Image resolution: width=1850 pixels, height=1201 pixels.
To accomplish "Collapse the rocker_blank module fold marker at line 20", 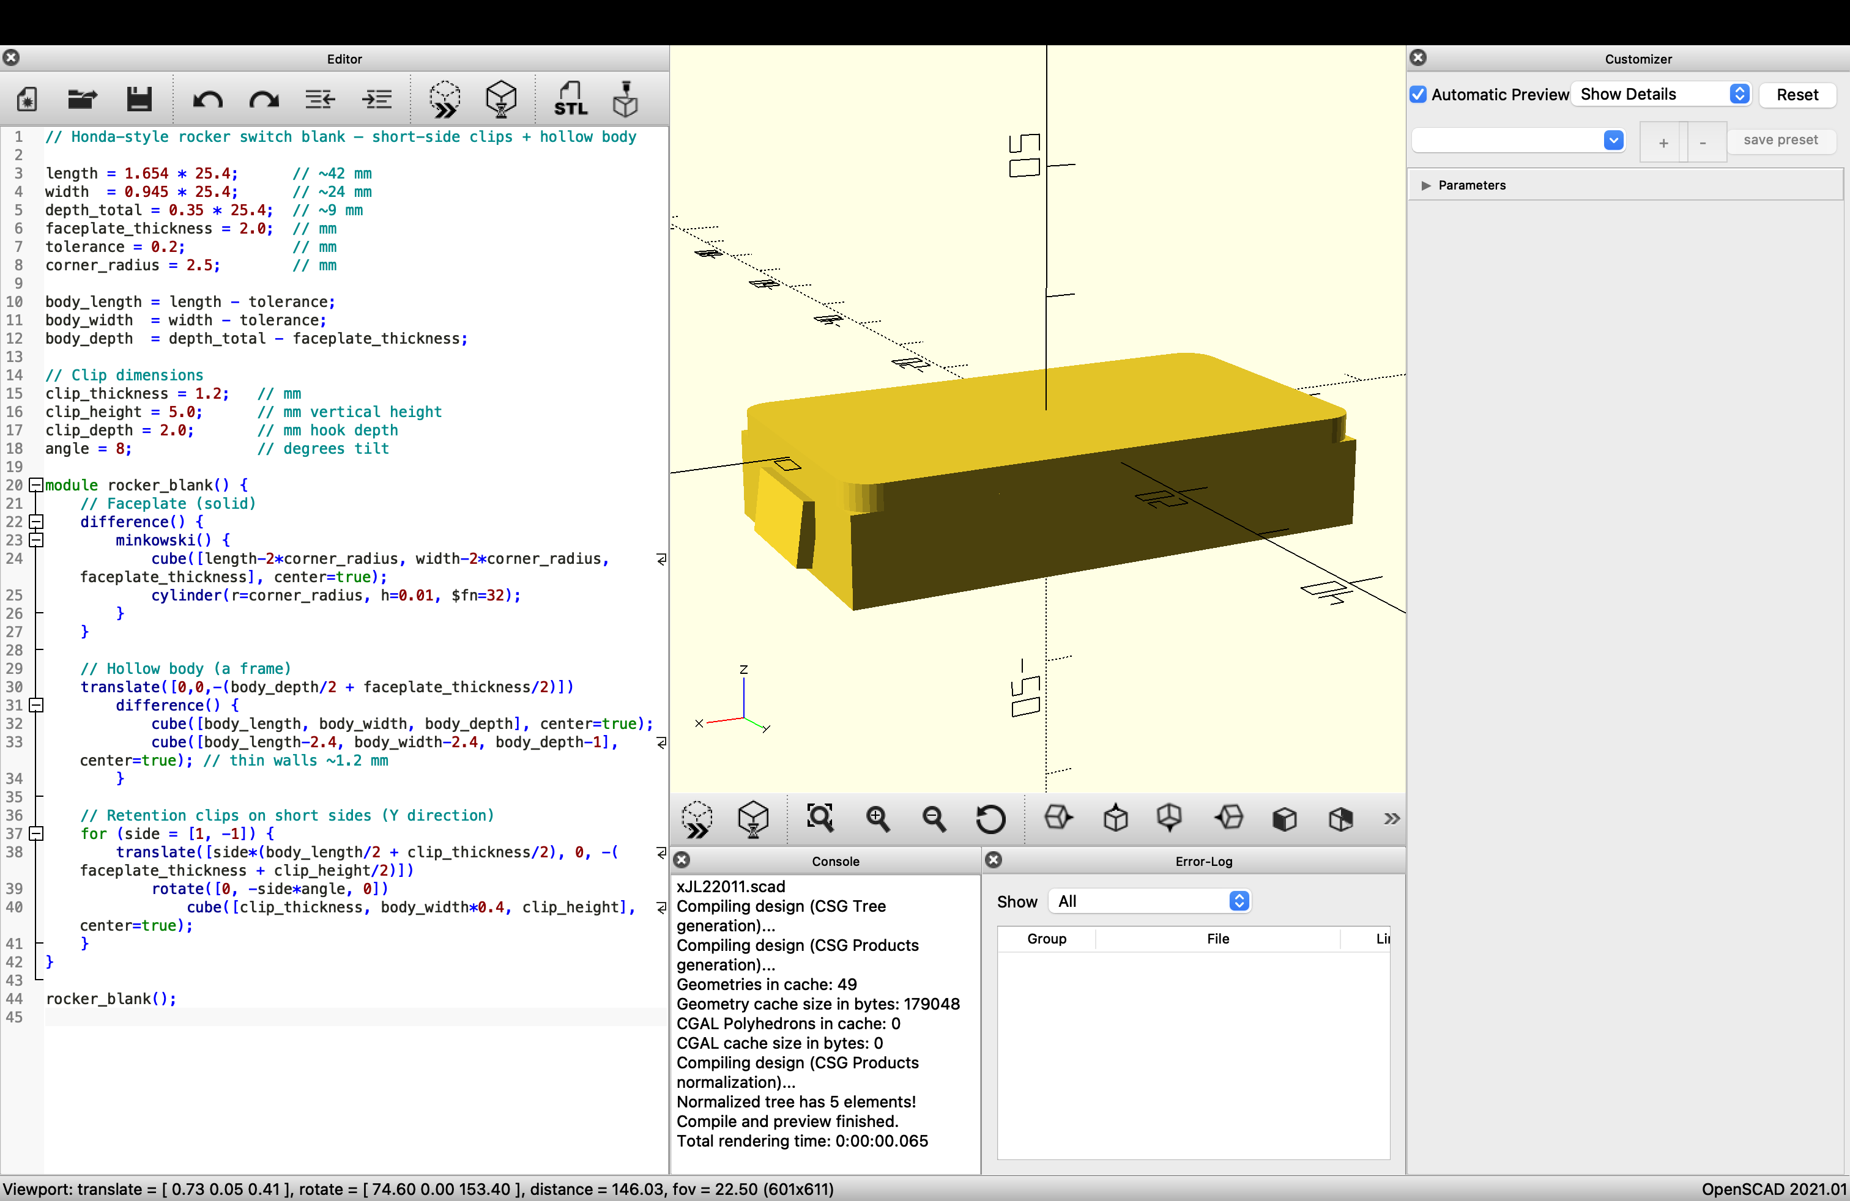I will point(35,485).
